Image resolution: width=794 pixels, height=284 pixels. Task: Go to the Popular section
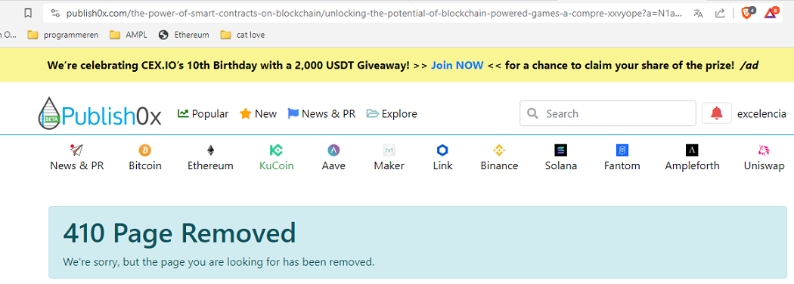pyautogui.click(x=203, y=114)
